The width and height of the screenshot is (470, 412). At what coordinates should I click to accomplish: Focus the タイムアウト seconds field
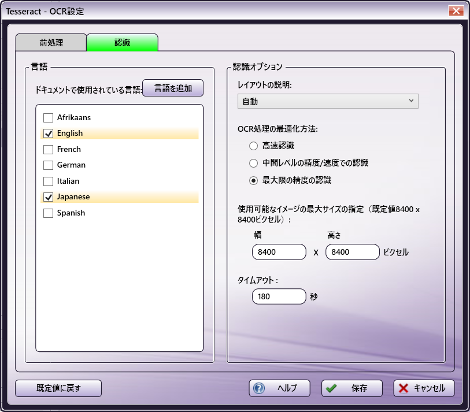[x=279, y=296]
